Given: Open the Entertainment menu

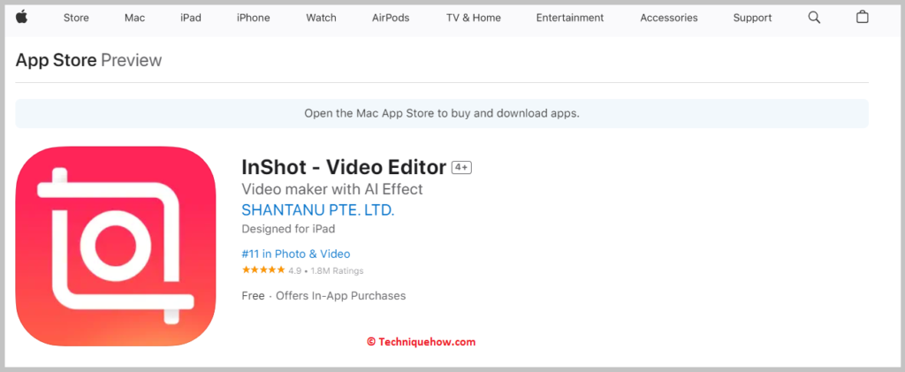Looking at the screenshot, I should tap(570, 18).
